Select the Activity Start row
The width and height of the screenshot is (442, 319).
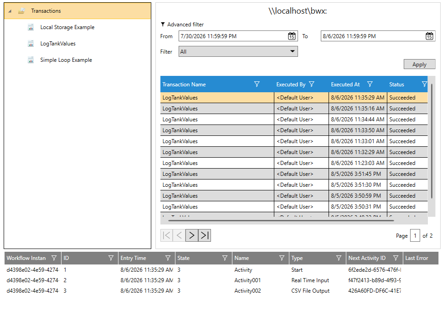[221, 270]
